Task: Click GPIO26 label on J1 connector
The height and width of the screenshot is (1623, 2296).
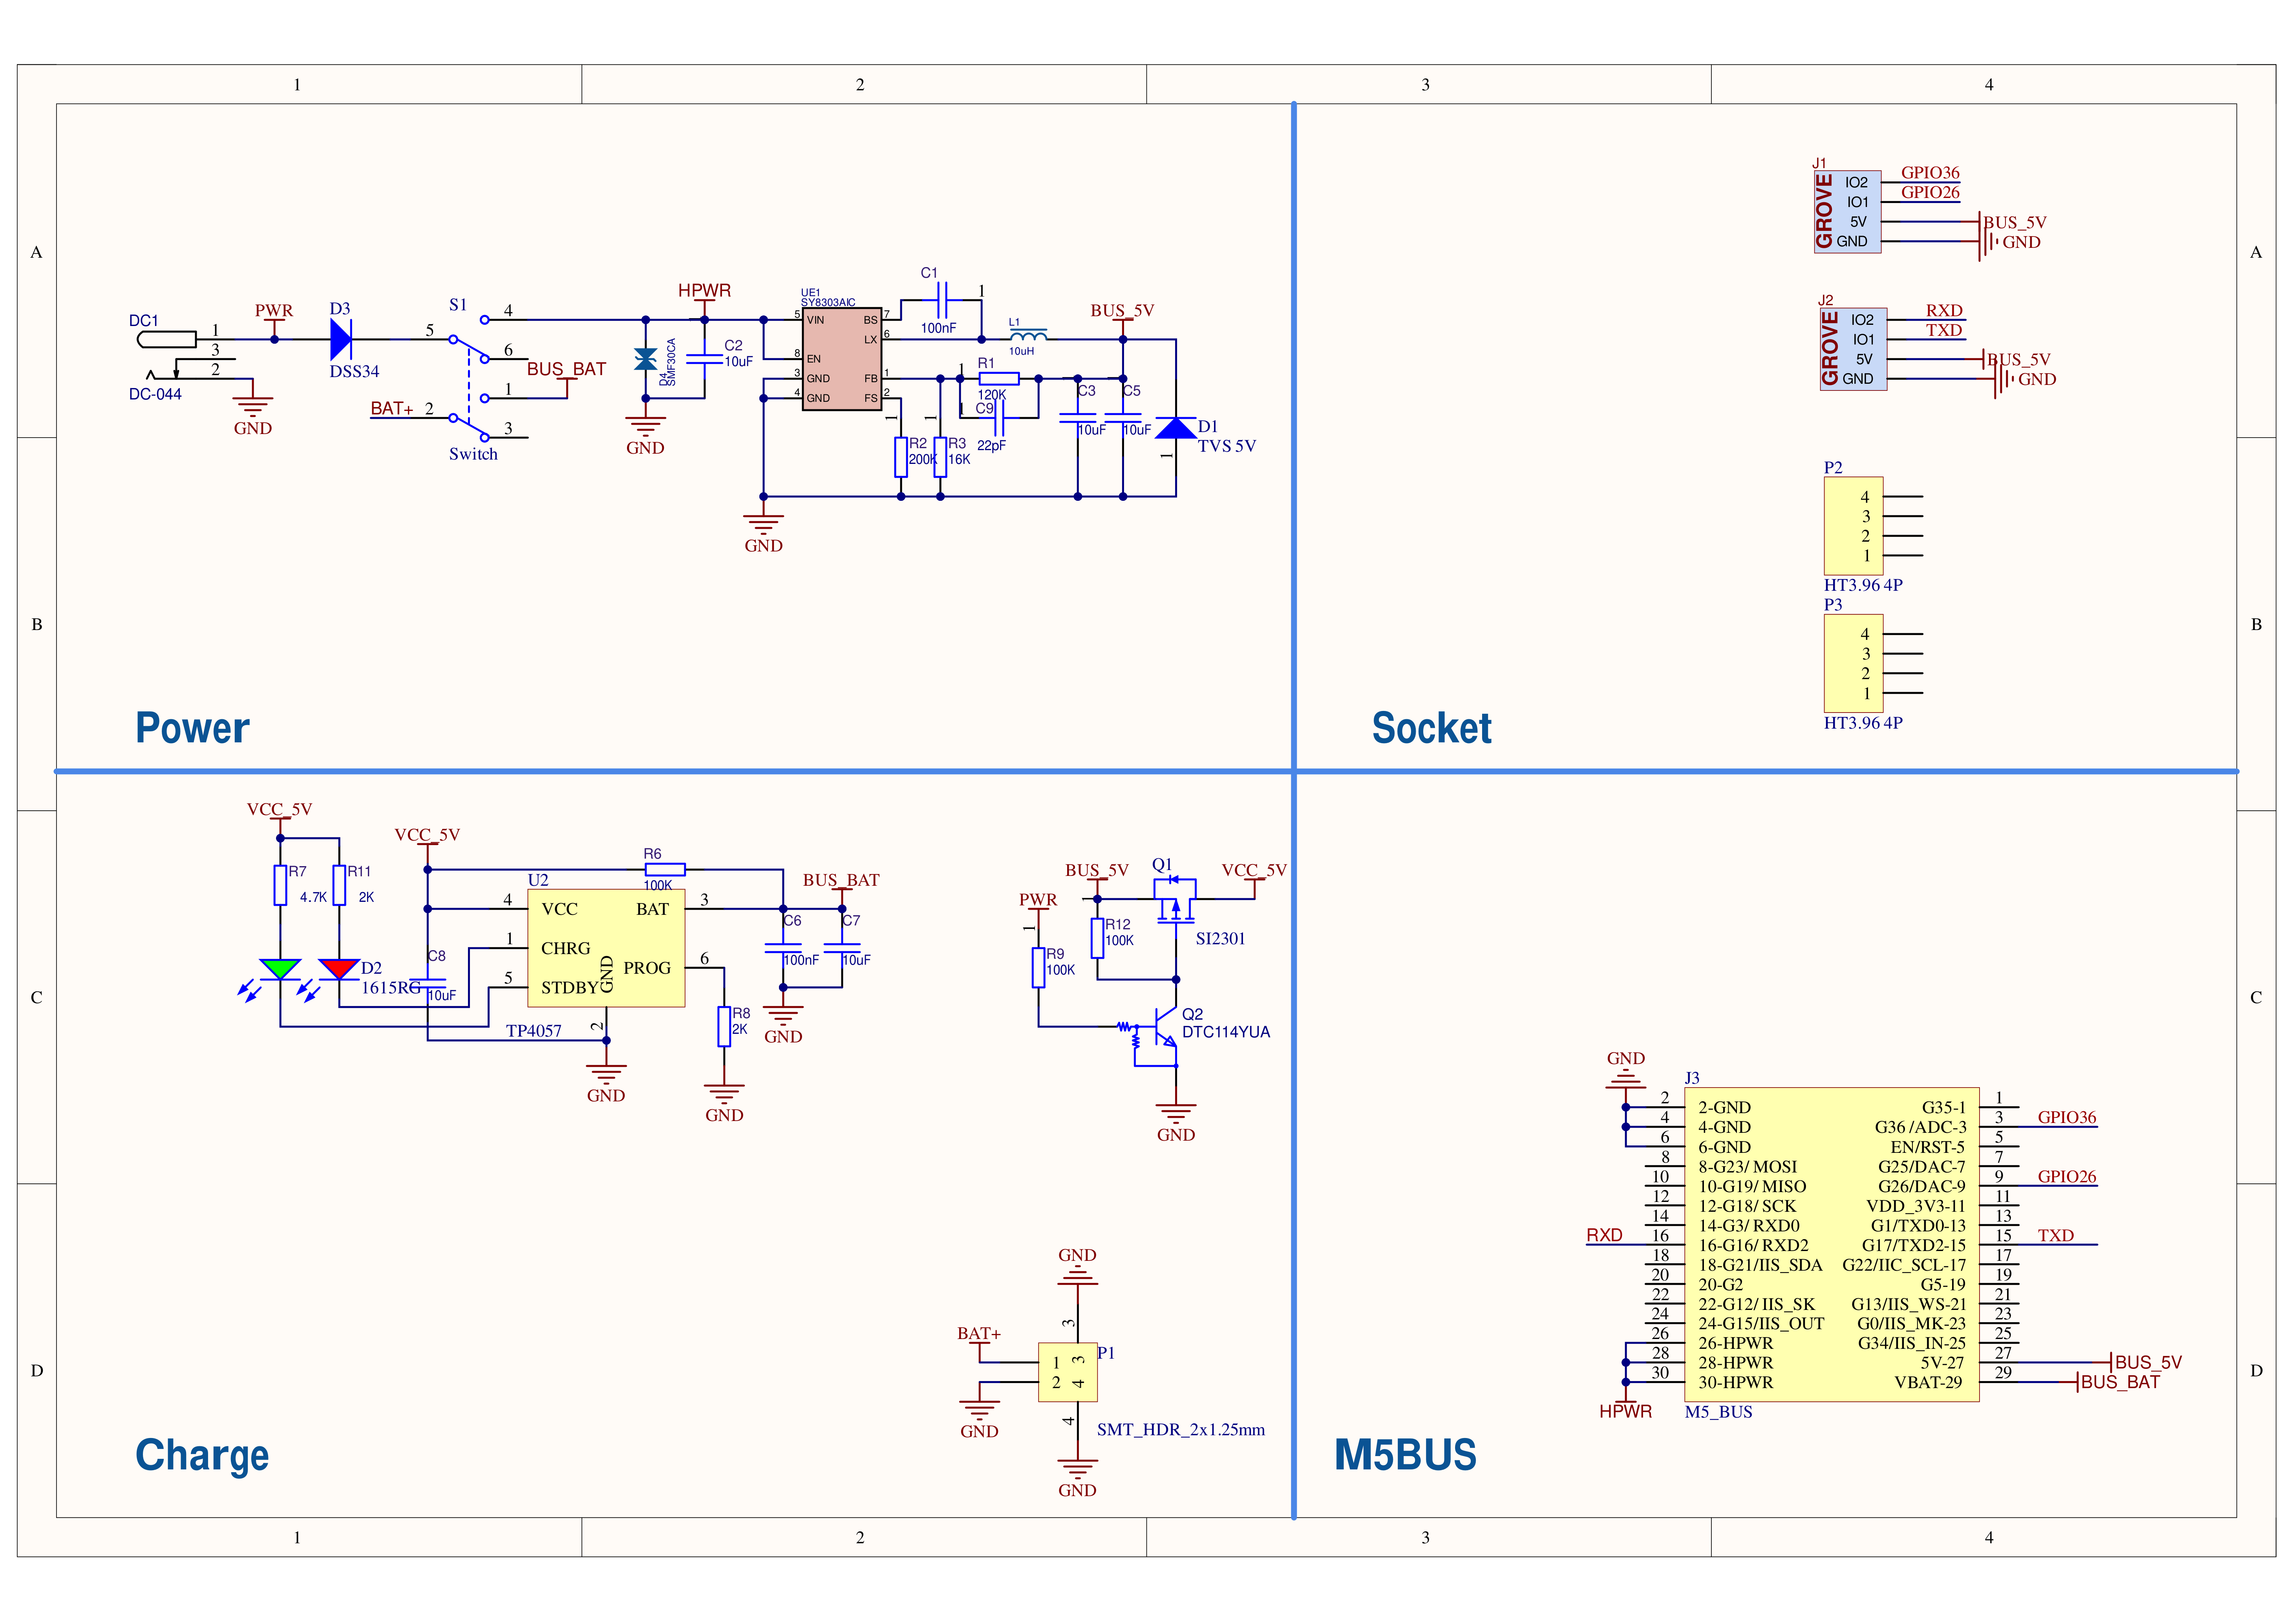Action: [x=1930, y=192]
